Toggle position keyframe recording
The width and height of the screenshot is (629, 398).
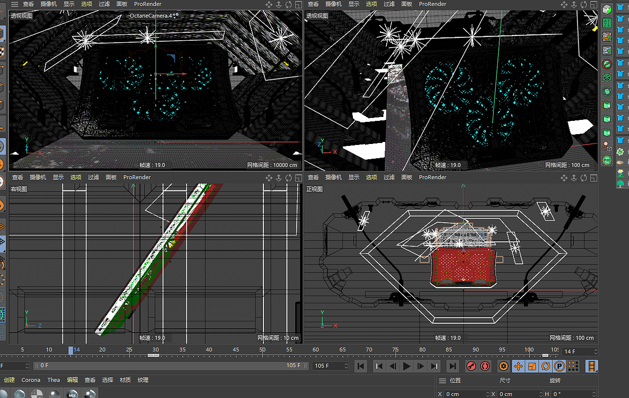[x=518, y=366]
